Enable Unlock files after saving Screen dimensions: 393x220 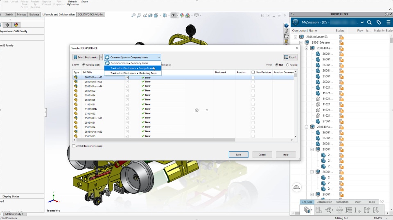coord(74,146)
